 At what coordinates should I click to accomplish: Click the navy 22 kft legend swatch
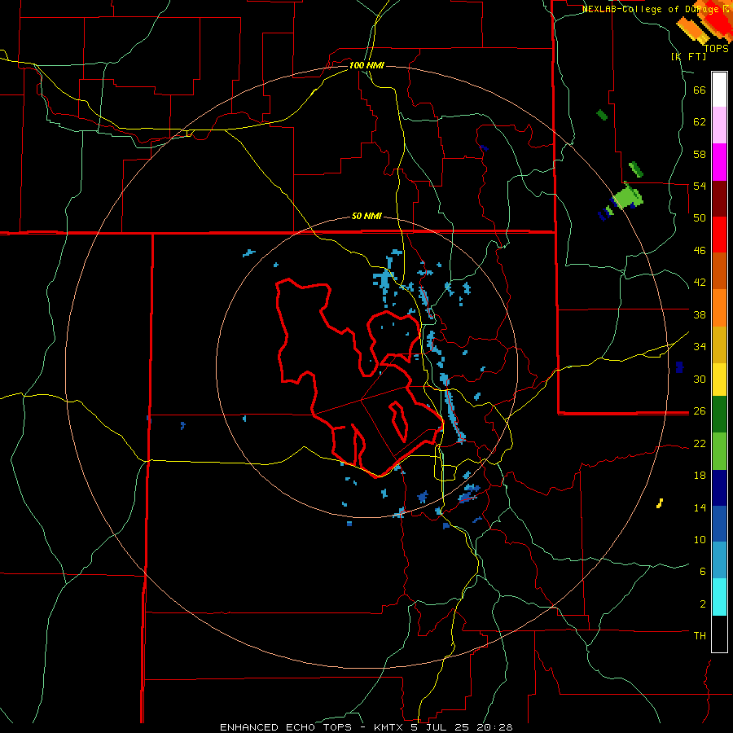point(719,488)
